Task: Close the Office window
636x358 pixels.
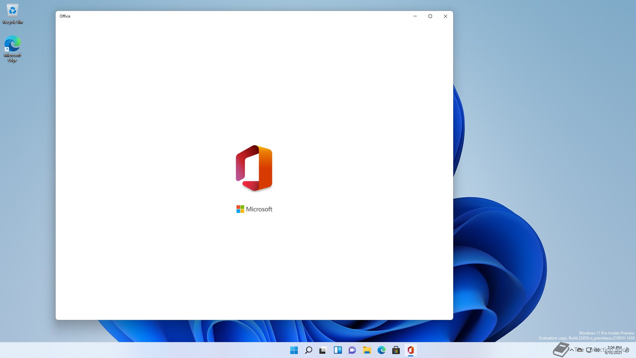Action: tap(446, 16)
